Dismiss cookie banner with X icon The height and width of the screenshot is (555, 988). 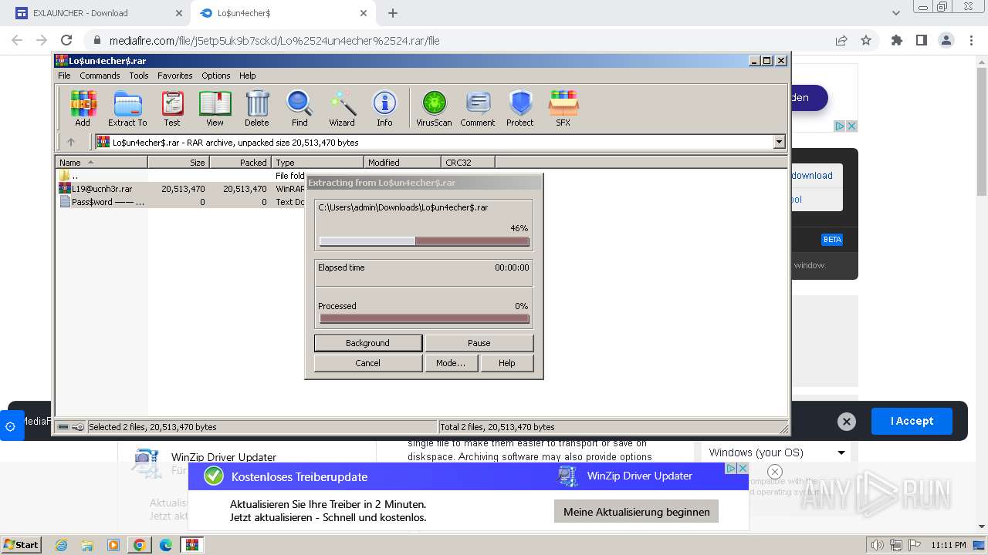click(x=847, y=421)
